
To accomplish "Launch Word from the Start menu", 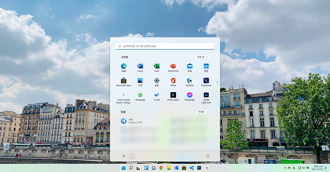I will [x=140, y=68].
